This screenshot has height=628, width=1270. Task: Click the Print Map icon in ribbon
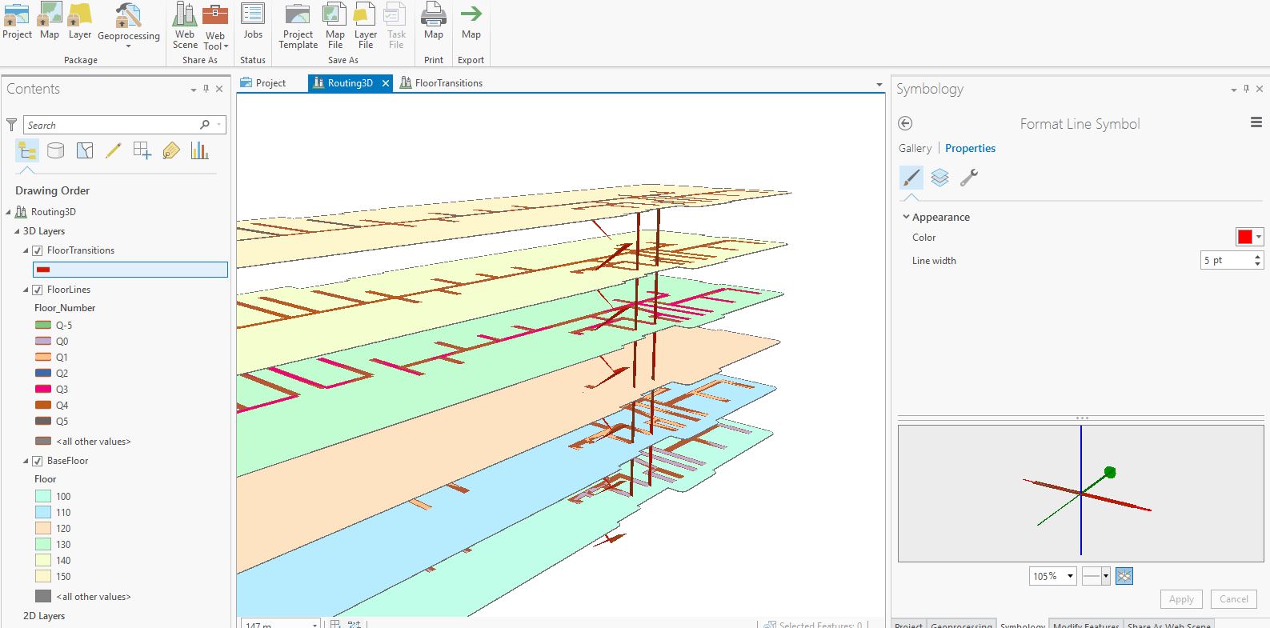click(x=434, y=22)
